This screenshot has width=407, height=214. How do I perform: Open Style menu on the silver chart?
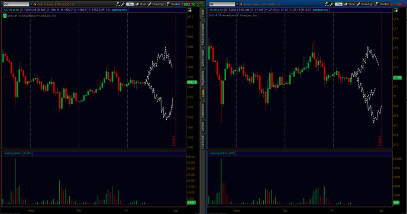pos(349,4)
